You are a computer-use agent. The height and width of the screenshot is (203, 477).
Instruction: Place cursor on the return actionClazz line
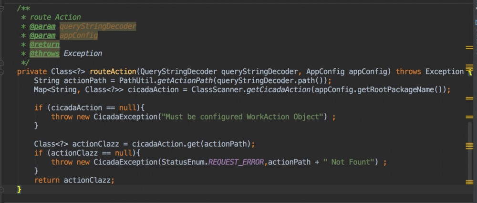click(x=74, y=180)
